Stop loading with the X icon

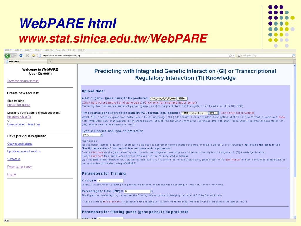pos(27,56)
